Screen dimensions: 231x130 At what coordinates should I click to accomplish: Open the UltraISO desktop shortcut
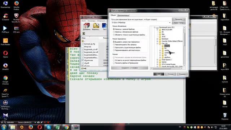(5, 66)
